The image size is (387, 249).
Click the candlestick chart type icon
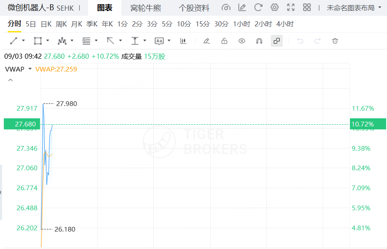(x=183, y=41)
